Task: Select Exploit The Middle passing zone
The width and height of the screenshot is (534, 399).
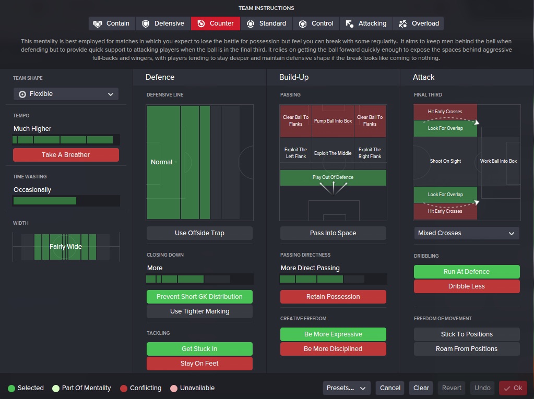Action: pyautogui.click(x=333, y=153)
